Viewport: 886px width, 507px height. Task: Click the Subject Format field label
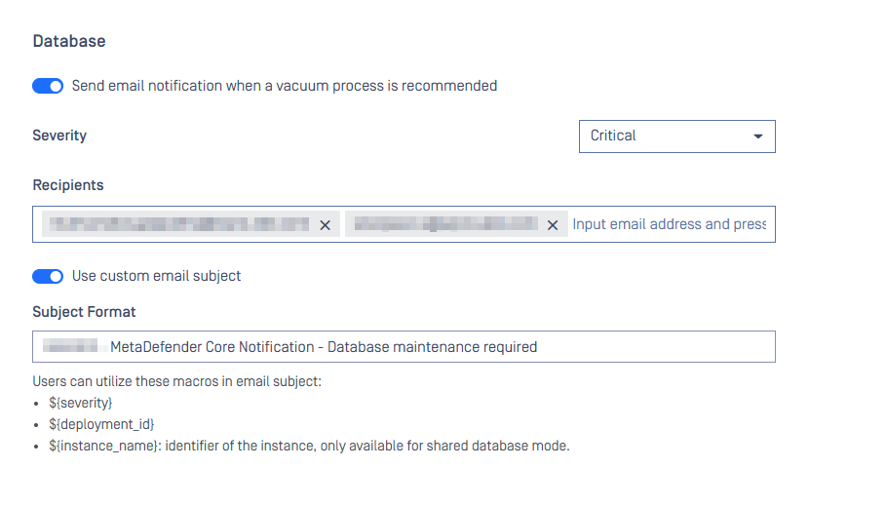tap(84, 312)
